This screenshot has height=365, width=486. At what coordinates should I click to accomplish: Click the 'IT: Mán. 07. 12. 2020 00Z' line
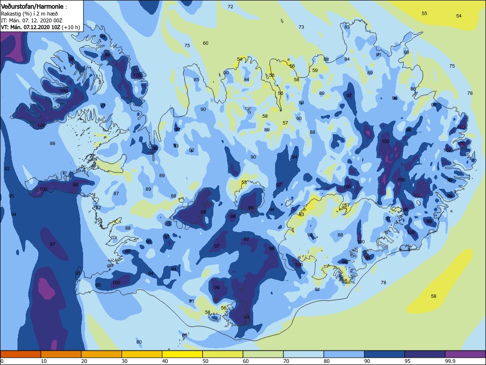click(32, 20)
